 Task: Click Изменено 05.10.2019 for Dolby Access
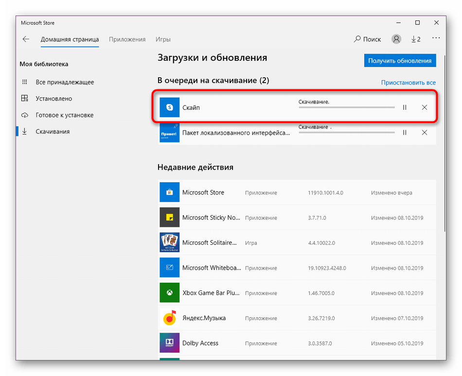(397, 343)
